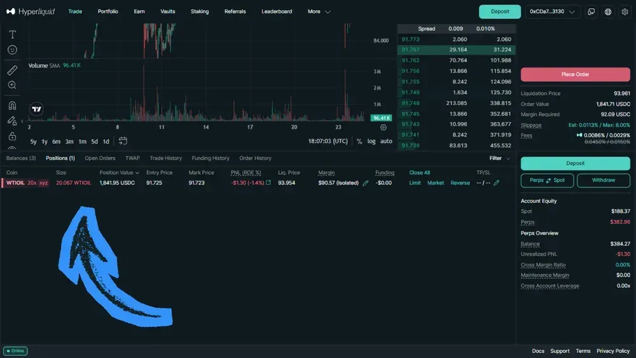The image size is (636, 358).
Task: Collapse the drawing toolbar arrow
Action: (22, 121)
